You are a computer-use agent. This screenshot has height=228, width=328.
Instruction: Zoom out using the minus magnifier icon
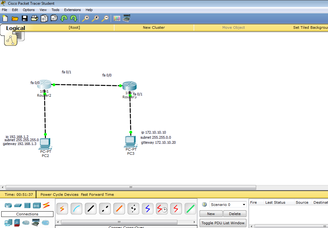click(x=105, y=18)
